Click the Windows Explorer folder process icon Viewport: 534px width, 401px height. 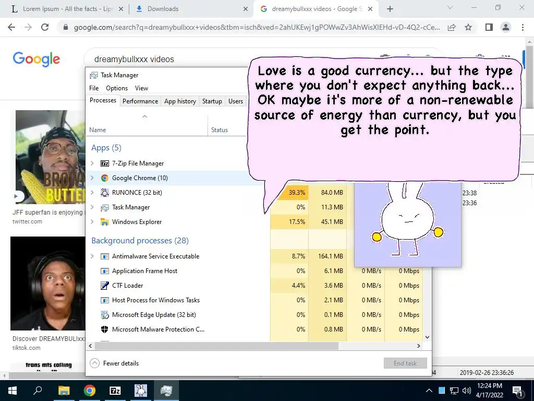tap(104, 222)
